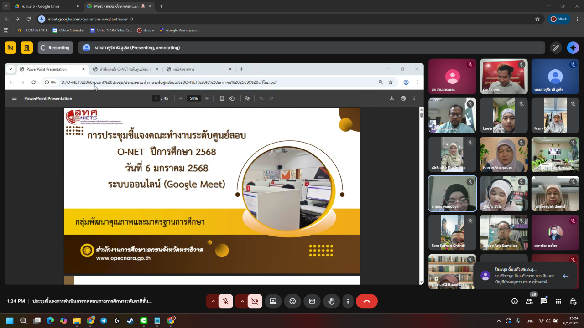Expand audio settings chevron beside microphone
Viewport: 584px width, 328px height.
pos(213,301)
